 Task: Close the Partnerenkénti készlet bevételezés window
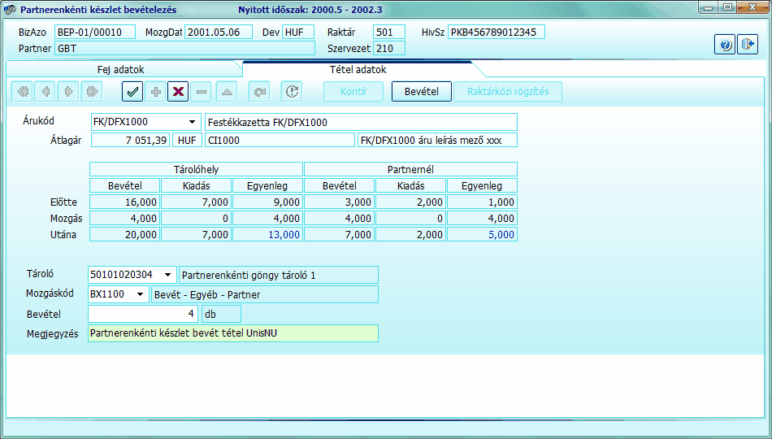(752, 8)
